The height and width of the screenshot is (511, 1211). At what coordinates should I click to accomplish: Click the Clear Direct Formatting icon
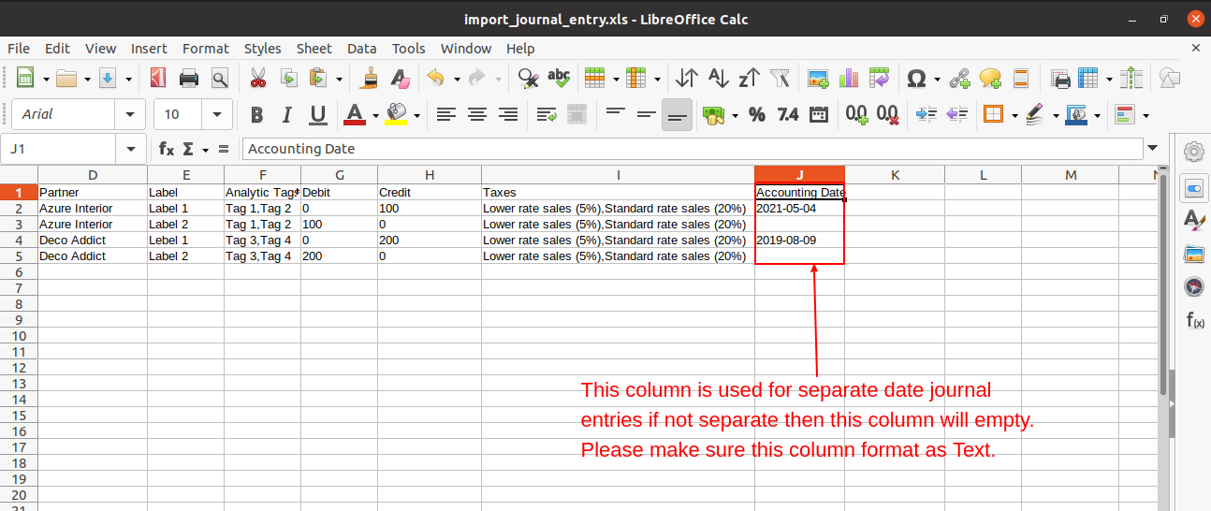[x=401, y=78]
